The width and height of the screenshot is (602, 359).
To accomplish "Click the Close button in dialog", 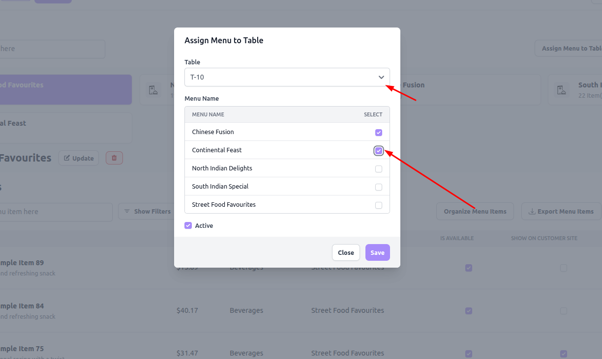I will tap(346, 252).
